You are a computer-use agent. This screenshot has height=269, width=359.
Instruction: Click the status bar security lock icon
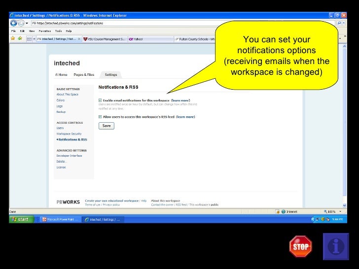click(x=278, y=211)
